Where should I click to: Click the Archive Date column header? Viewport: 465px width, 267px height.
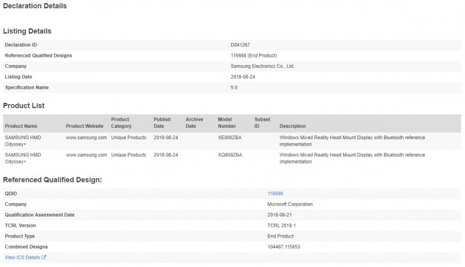pos(194,123)
